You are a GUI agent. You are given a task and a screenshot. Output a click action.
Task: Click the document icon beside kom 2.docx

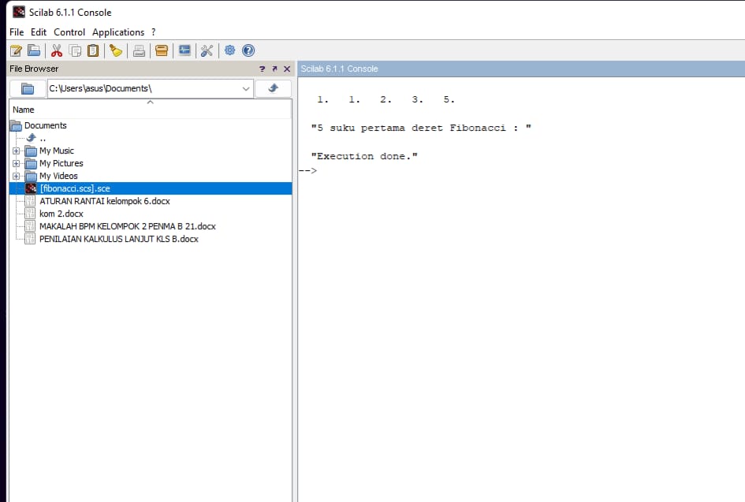[30, 214]
